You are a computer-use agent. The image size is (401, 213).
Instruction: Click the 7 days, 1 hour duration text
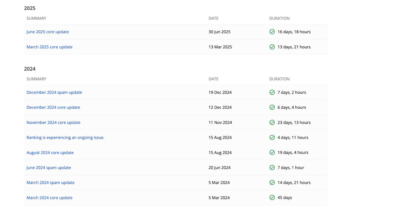coord(291,167)
